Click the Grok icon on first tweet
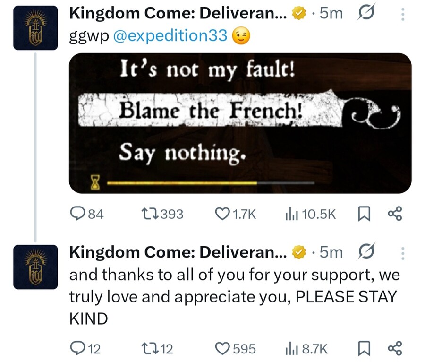Viewport: 425px width, 362px height. pos(366,14)
